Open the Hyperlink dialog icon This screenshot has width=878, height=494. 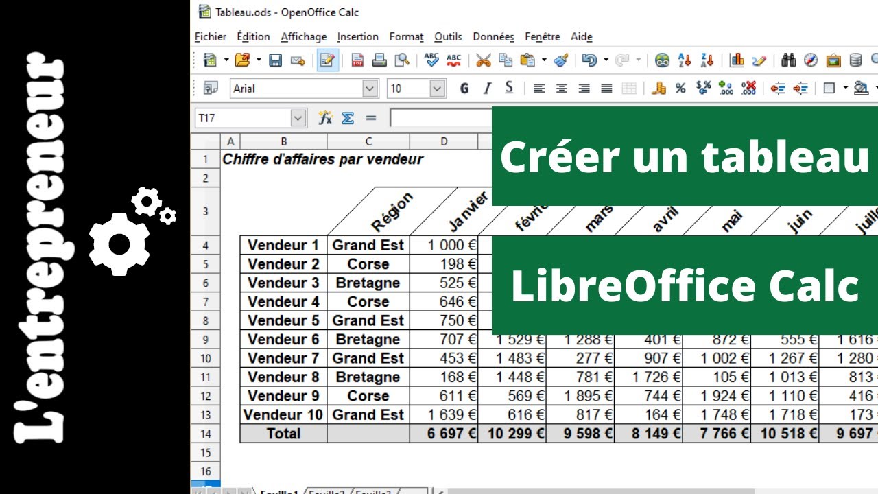pyautogui.click(x=662, y=60)
